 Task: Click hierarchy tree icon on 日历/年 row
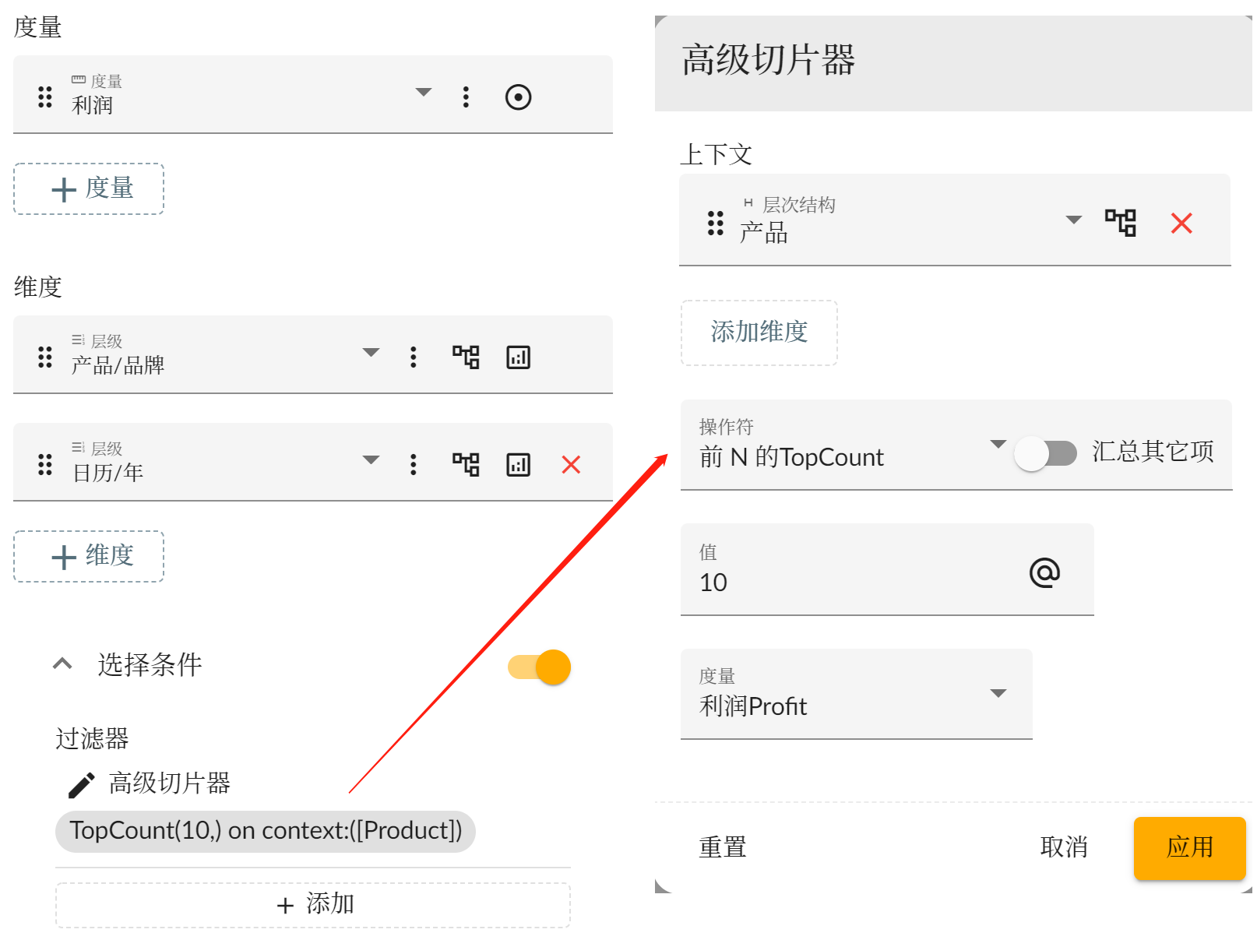(466, 465)
